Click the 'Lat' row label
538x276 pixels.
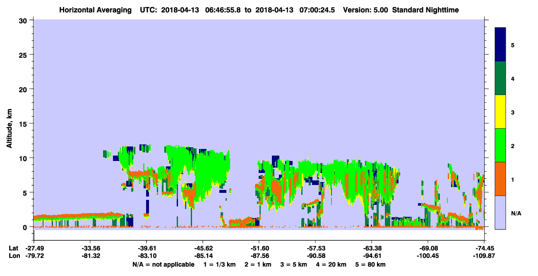tap(13, 248)
